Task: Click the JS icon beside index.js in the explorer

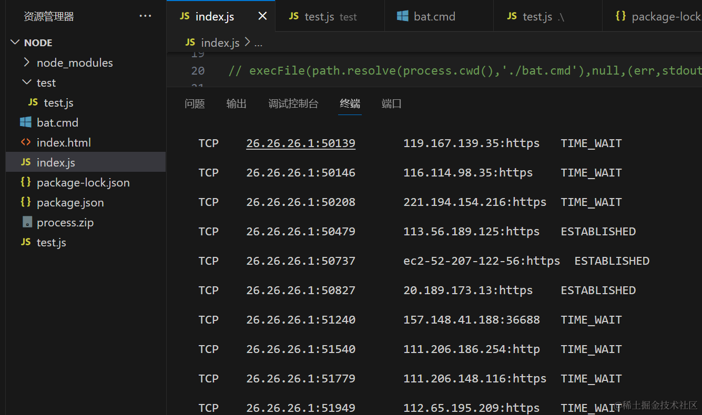Action: coord(26,162)
